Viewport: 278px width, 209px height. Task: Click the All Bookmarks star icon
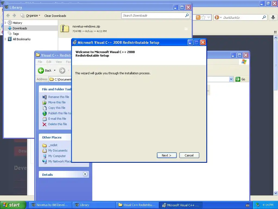point(10,39)
